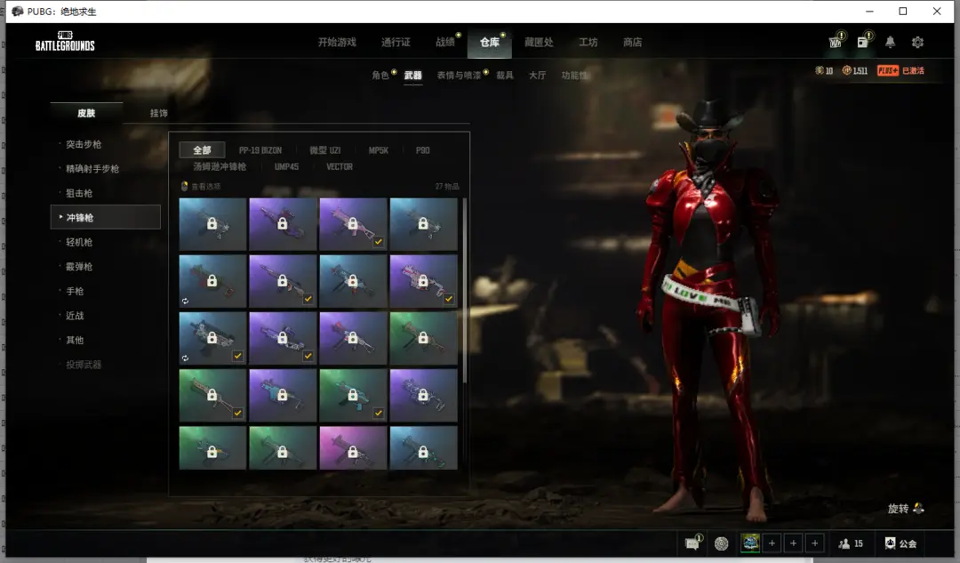Screen dimensions: 960x563
Task: Open the notification bell
Action: pos(890,43)
